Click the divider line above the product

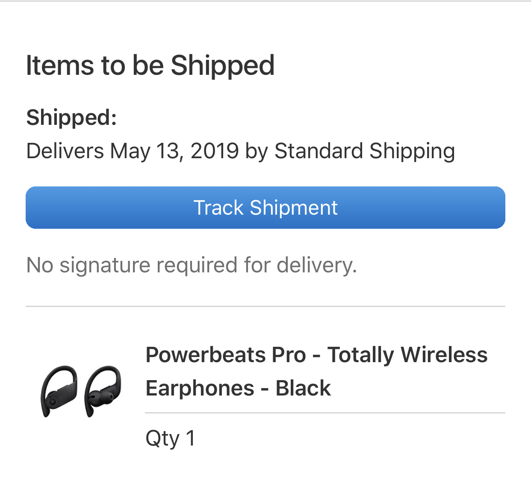point(265,306)
